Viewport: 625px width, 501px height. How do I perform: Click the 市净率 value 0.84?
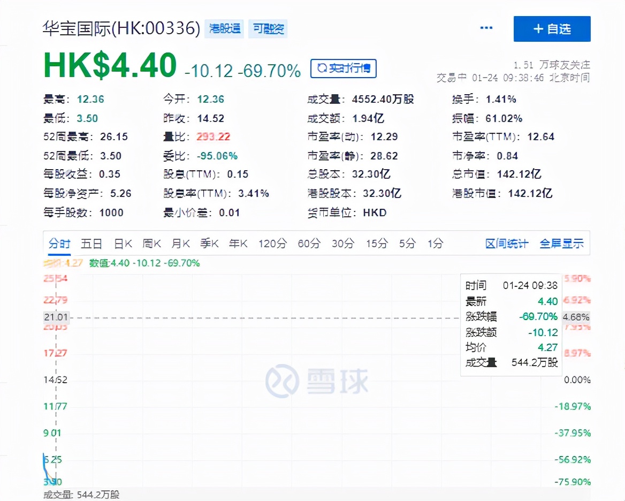point(507,156)
